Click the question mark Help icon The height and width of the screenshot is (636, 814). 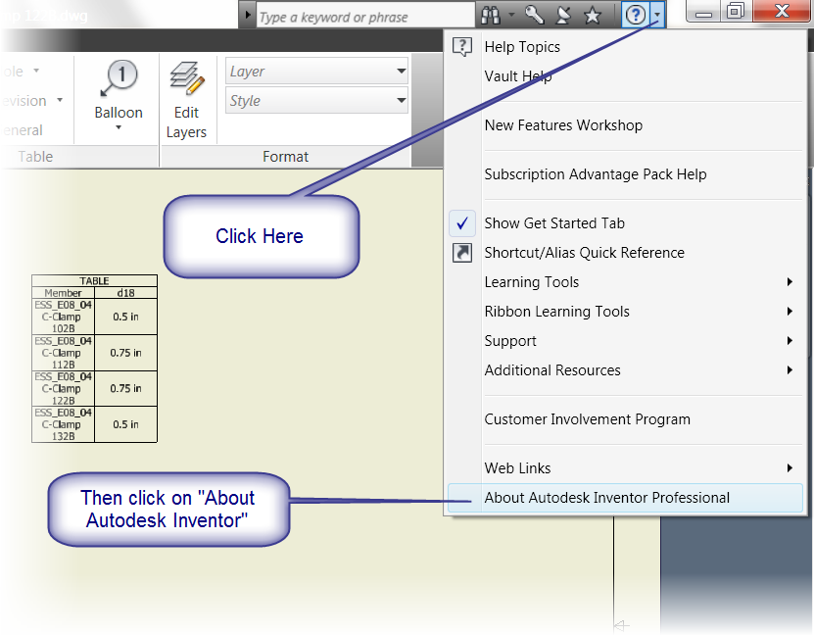pyautogui.click(x=636, y=15)
